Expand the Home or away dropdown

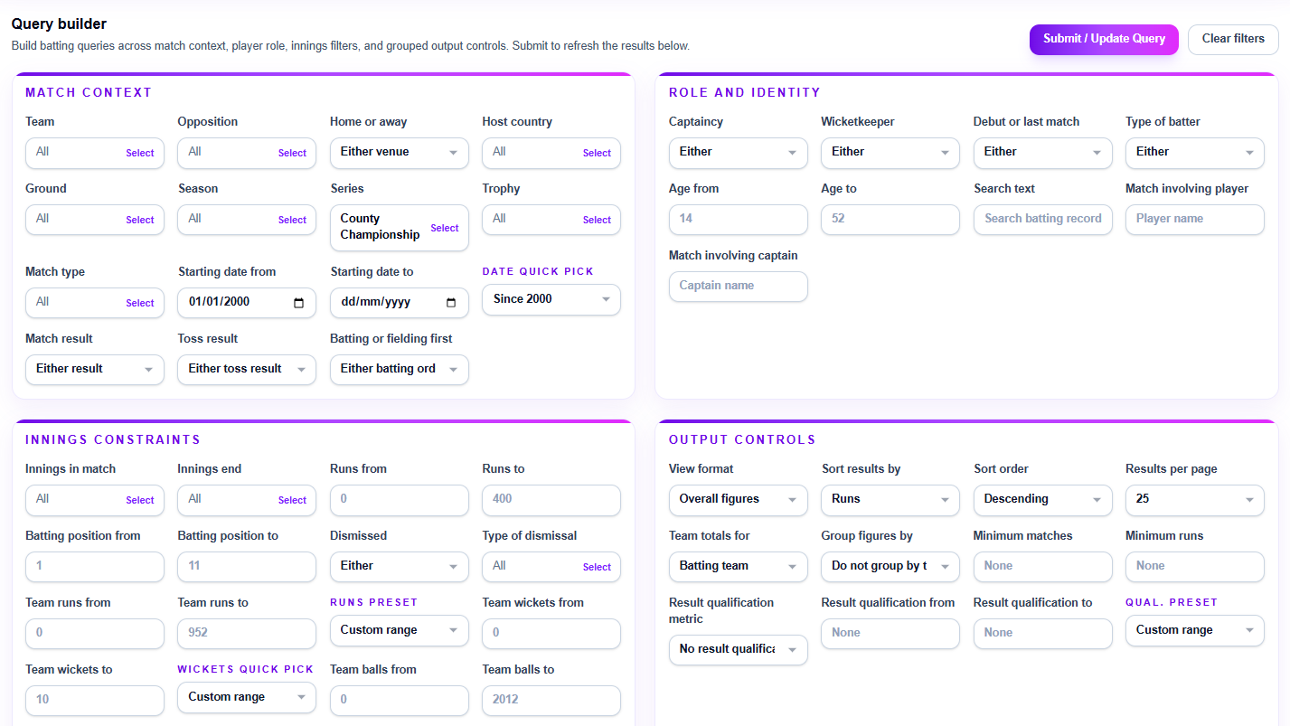coord(400,153)
